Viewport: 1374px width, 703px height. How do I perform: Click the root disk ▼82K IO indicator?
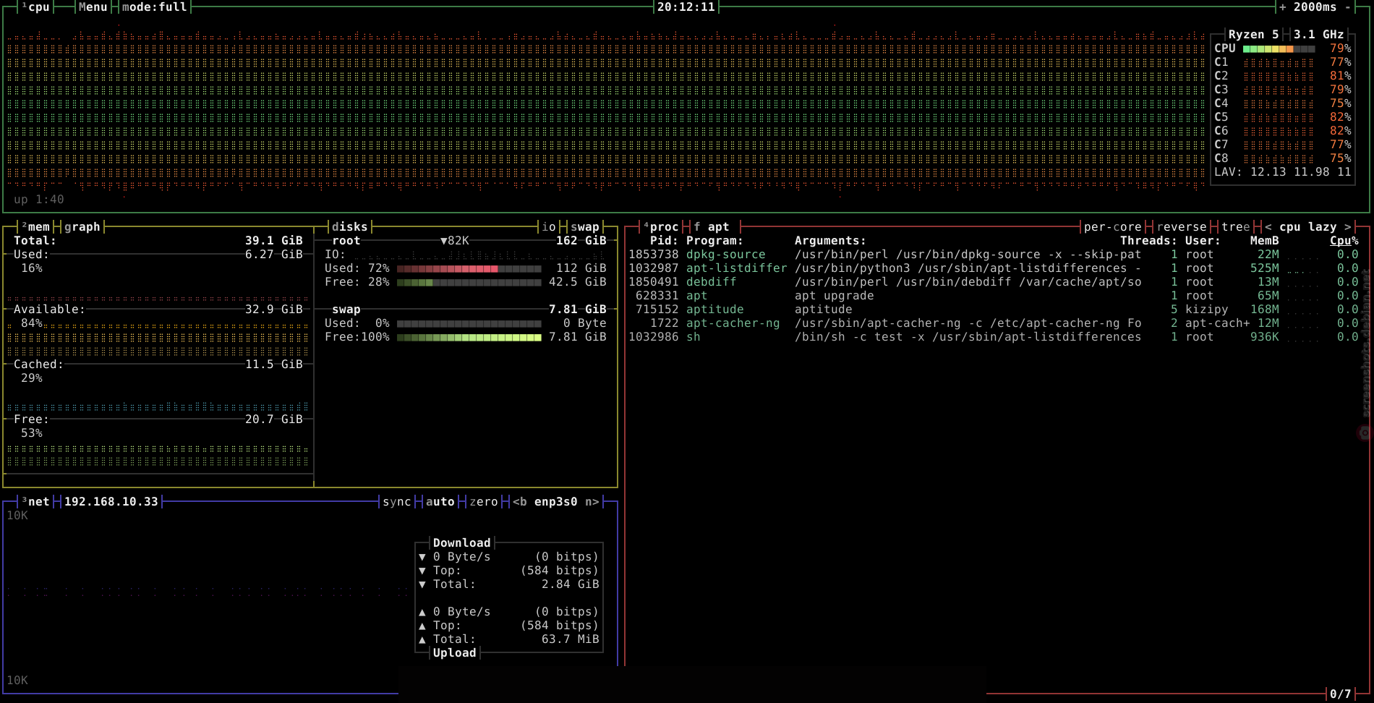(454, 241)
